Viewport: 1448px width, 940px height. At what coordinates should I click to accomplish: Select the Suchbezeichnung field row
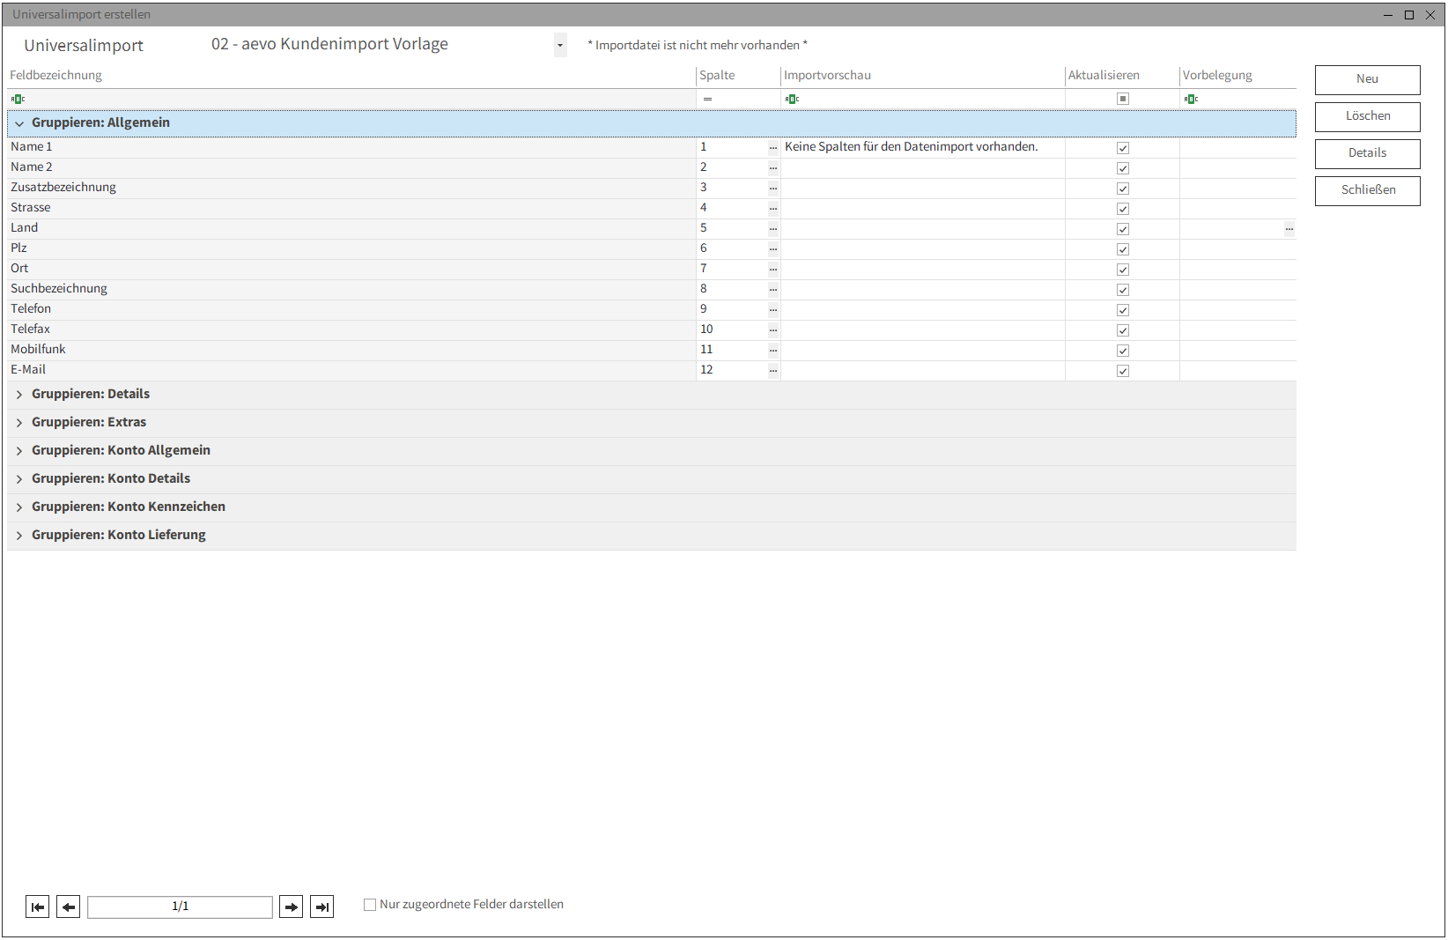[652, 289]
